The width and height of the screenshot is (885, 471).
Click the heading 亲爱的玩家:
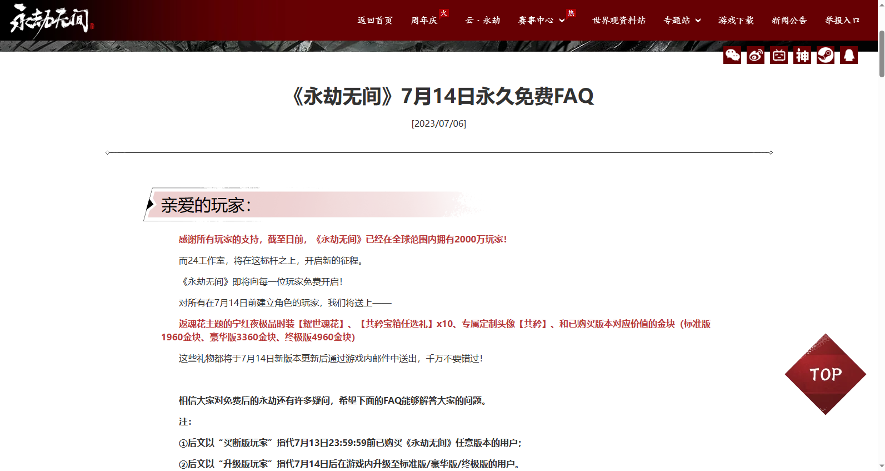click(206, 205)
